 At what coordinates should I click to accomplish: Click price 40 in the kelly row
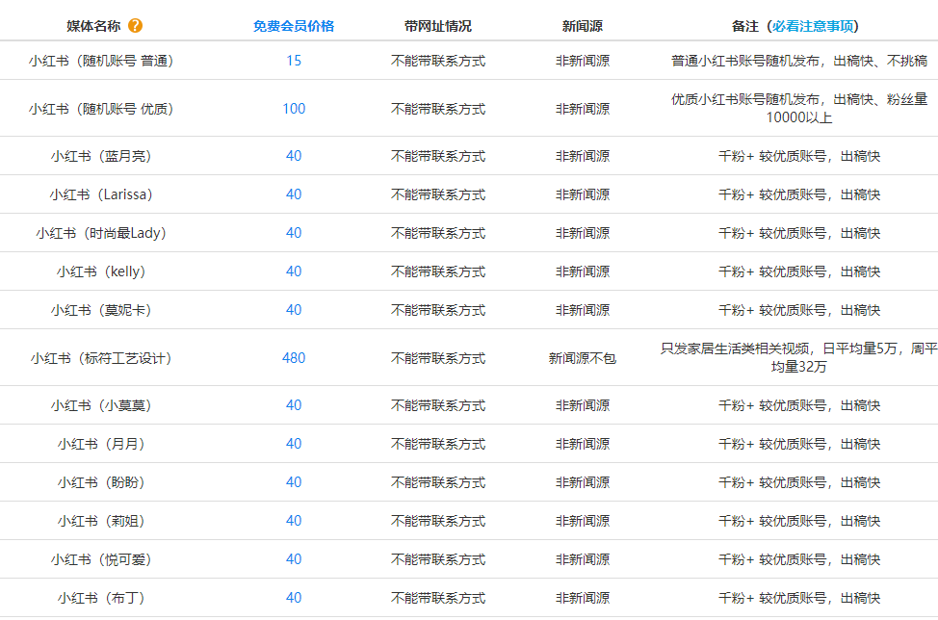pyautogui.click(x=294, y=271)
